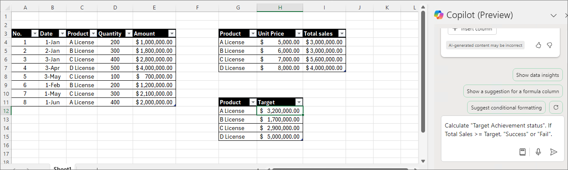Open the Copilot pane options chevron
The height and width of the screenshot is (170, 568).
553,15
